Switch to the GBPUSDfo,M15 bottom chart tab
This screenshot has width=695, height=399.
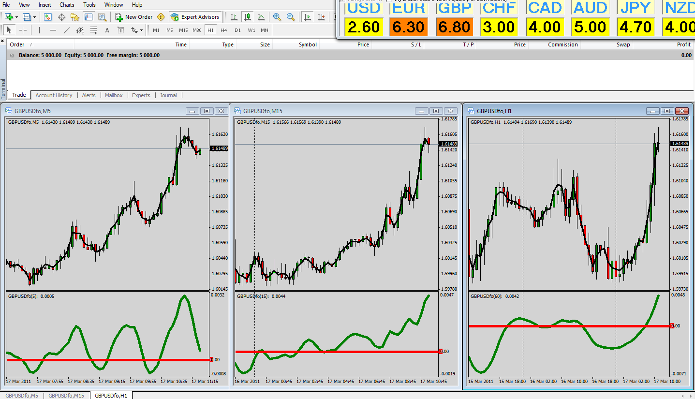(x=67, y=396)
